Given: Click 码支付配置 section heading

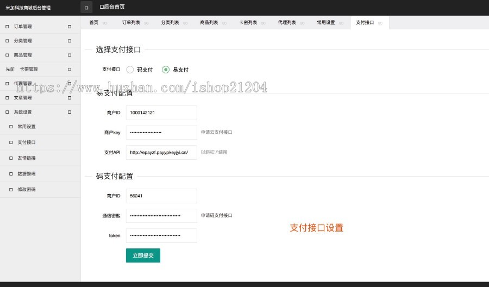Looking at the screenshot, I should coord(115,176).
